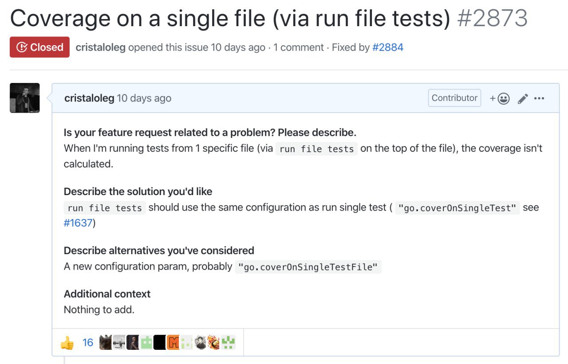The height and width of the screenshot is (364, 568).
Task: Click the Contributor badge label
Action: (x=454, y=98)
